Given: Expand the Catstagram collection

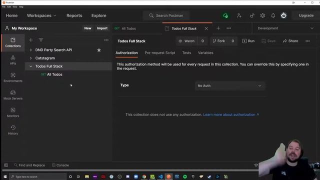Looking at the screenshot, I should [x=30, y=58].
